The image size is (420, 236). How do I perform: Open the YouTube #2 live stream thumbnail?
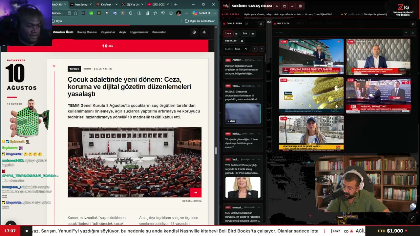378,57
